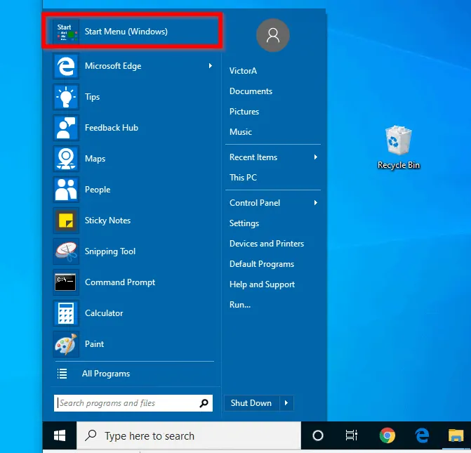This screenshot has height=453, width=471.
Task: Click the People app icon
Action: coord(66,190)
